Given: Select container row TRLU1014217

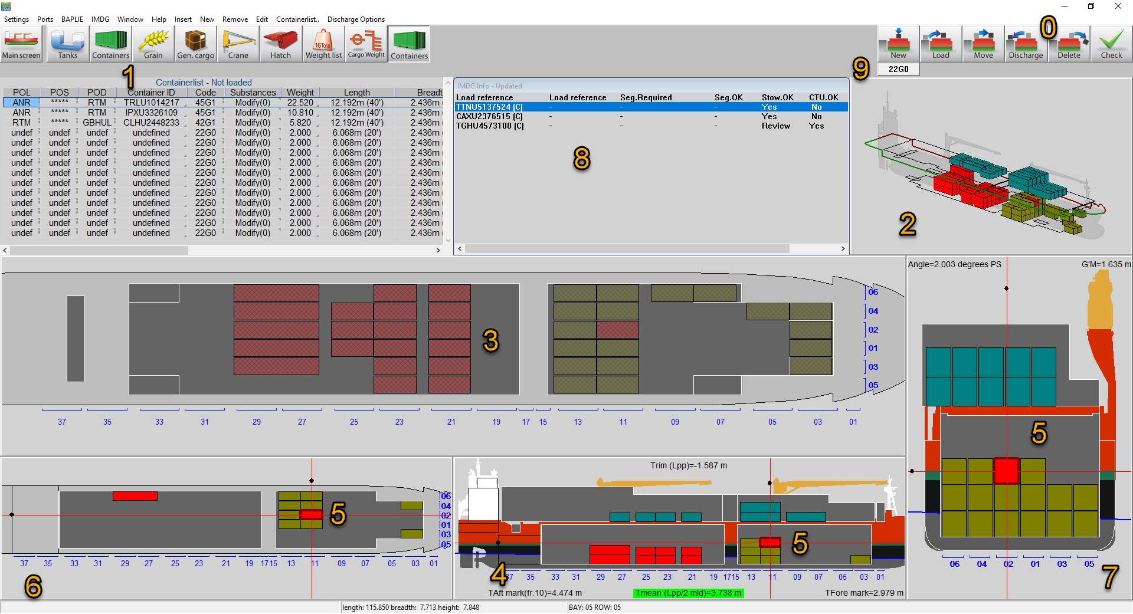Looking at the screenshot, I should coord(222,103).
